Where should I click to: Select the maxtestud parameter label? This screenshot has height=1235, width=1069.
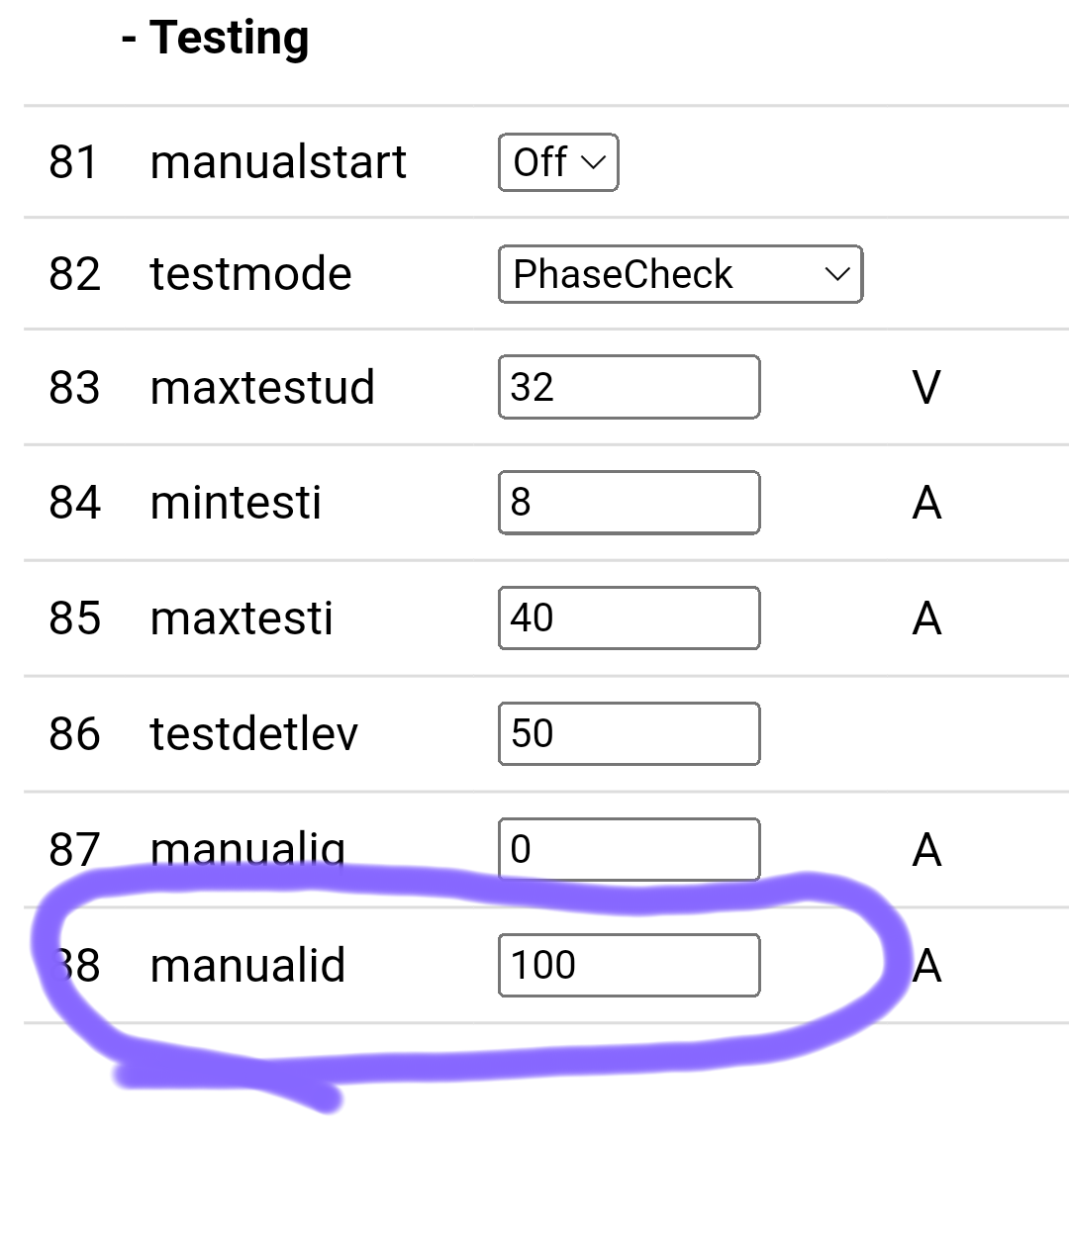tap(262, 387)
